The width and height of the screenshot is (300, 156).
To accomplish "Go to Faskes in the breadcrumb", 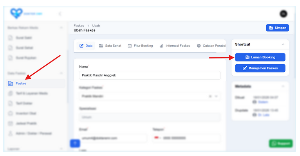I will pyautogui.click(x=79, y=25).
